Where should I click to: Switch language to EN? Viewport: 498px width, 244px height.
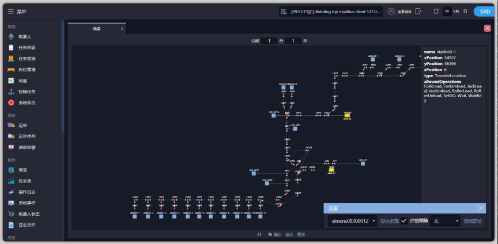point(456,12)
